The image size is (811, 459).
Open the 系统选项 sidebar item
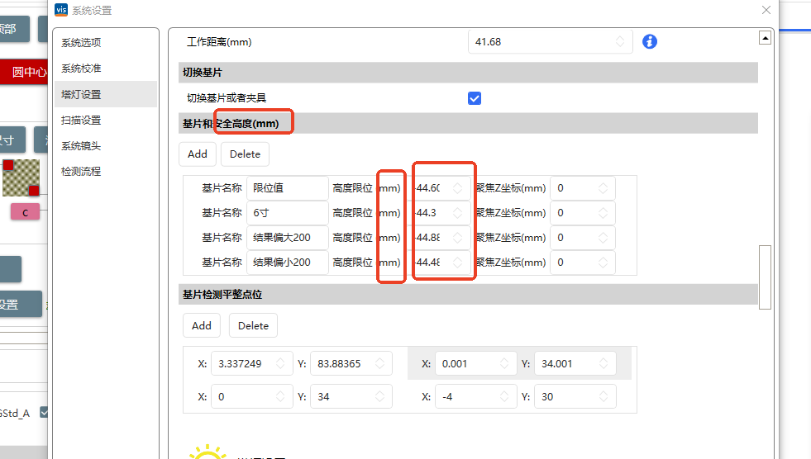point(81,43)
